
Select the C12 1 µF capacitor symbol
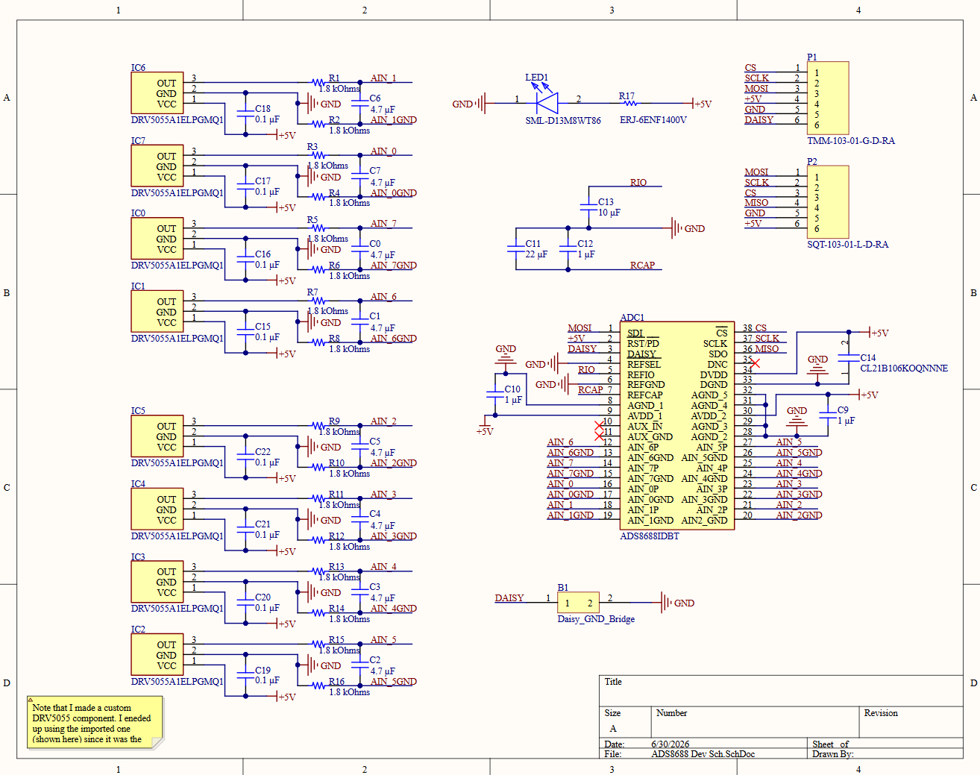(568, 248)
